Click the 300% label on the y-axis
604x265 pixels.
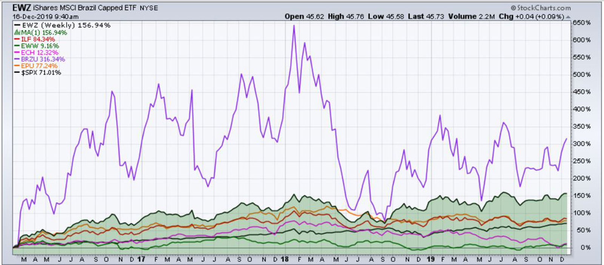(x=581, y=144)
